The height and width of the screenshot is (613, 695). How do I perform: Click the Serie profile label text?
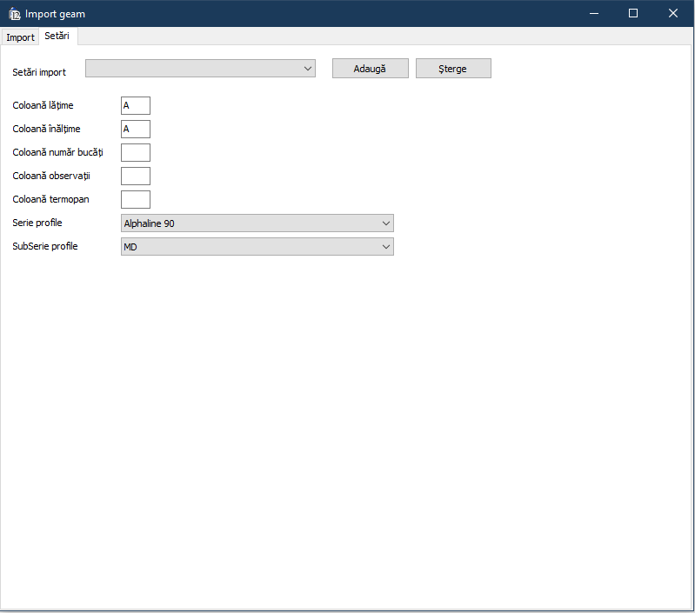37,223
